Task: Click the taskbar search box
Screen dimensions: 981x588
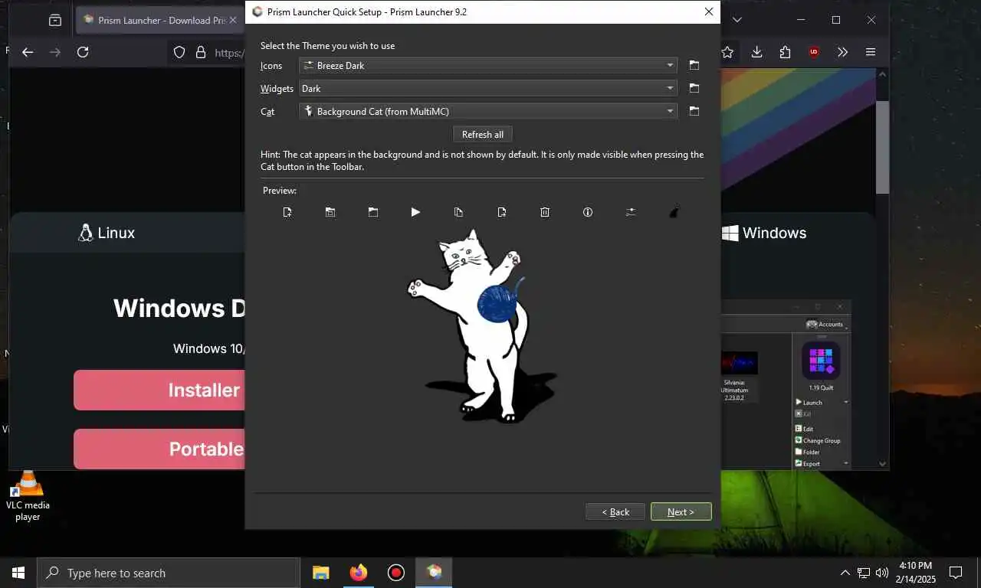Action: [x=168, y=573]
